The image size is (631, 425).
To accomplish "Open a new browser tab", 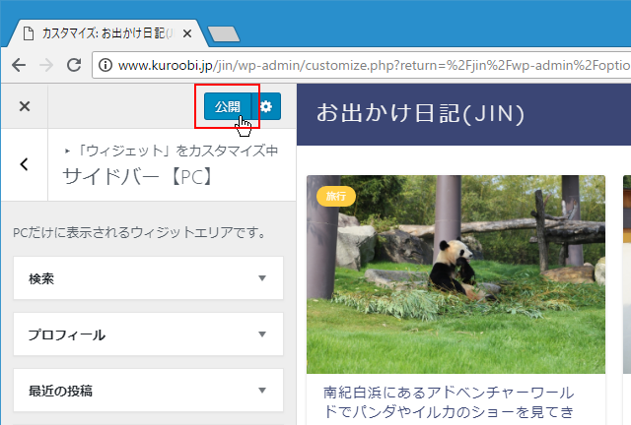I will pos(224,33).
